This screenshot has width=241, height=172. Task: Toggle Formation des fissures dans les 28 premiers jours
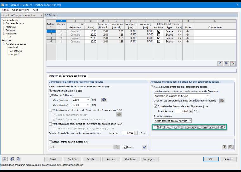click(x=155, y=106)
